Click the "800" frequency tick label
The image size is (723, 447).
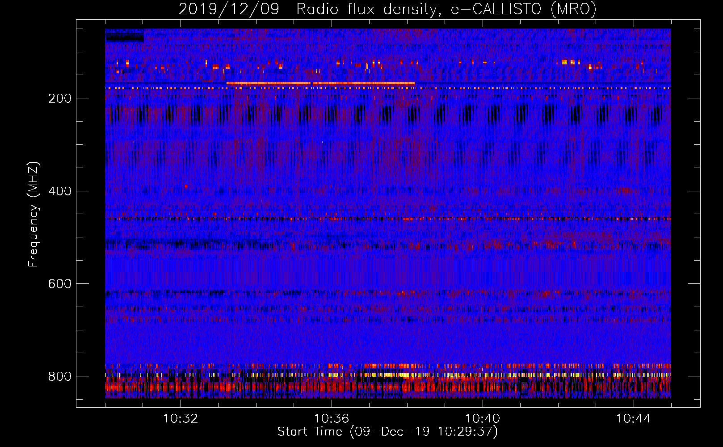click(x=60, y=376)
